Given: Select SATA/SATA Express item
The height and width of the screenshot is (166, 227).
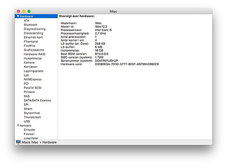Looking at the screenshot, I should coord(38,101).
